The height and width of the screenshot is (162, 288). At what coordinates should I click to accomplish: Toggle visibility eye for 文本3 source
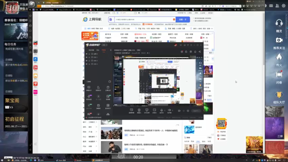[86, 64]
